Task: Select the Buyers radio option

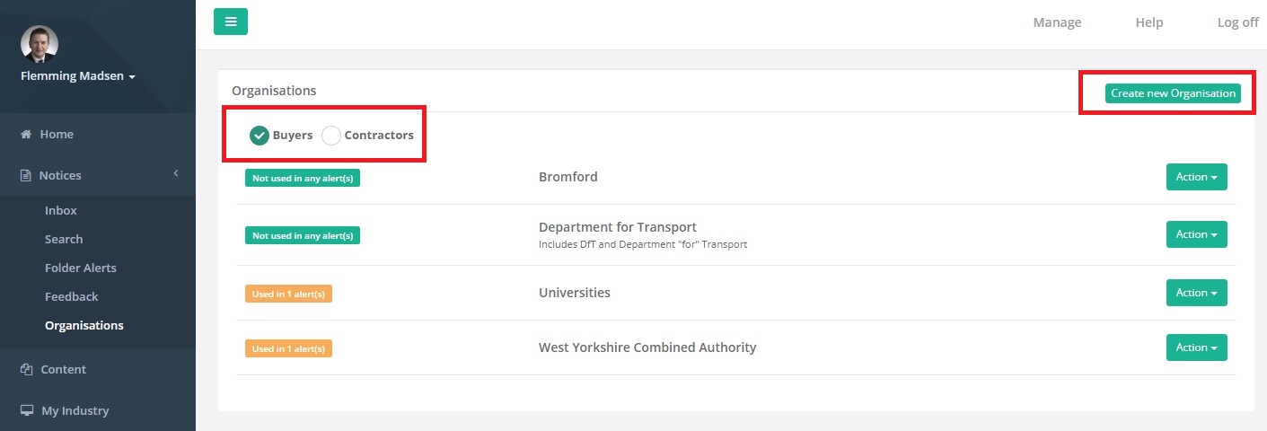Action: (x=260, y=136)
